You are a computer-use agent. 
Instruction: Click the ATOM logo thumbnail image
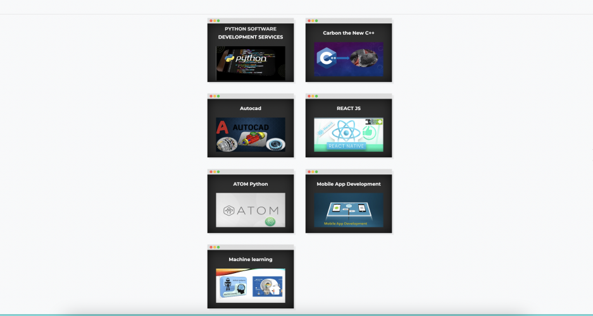click(251, 210)
